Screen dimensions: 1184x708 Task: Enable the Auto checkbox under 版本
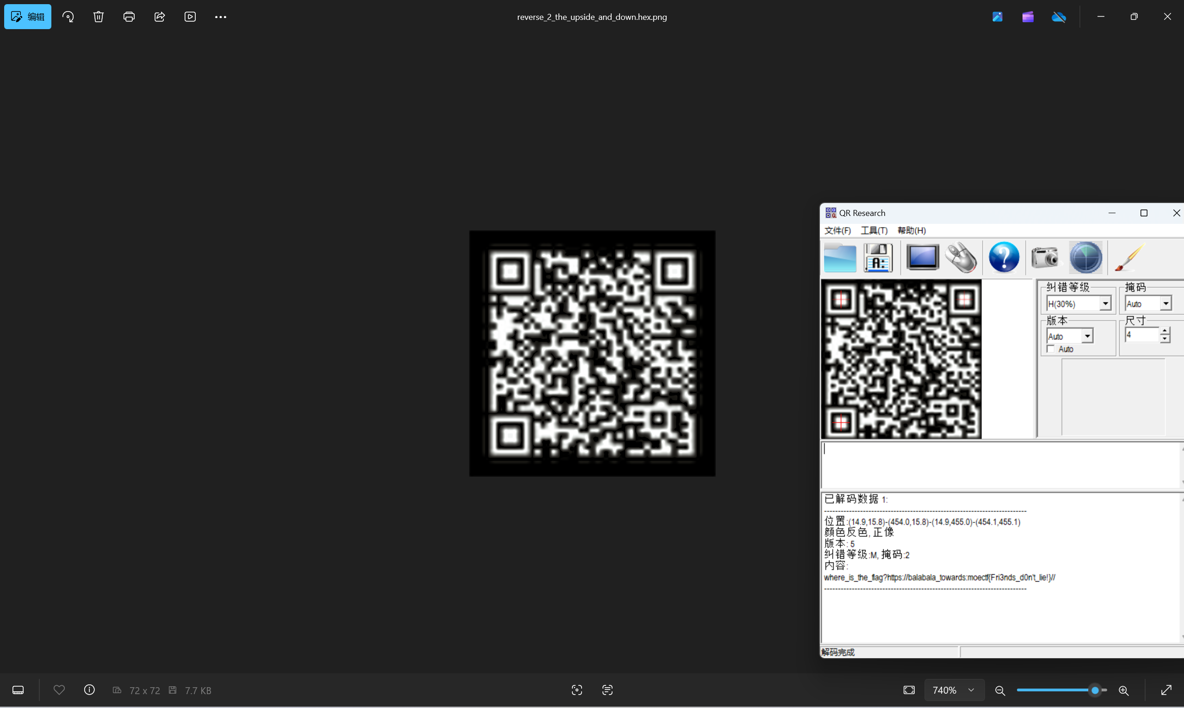coord(1051,349)
